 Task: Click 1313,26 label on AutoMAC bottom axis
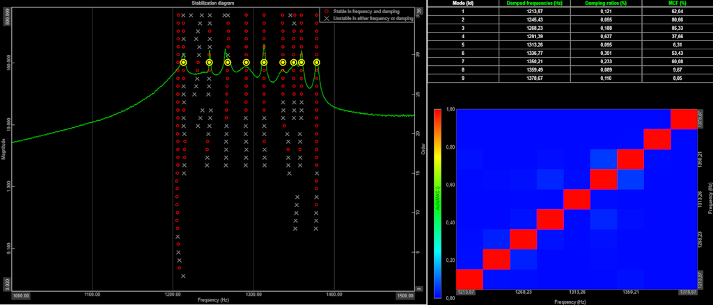[x=578, y=292]
